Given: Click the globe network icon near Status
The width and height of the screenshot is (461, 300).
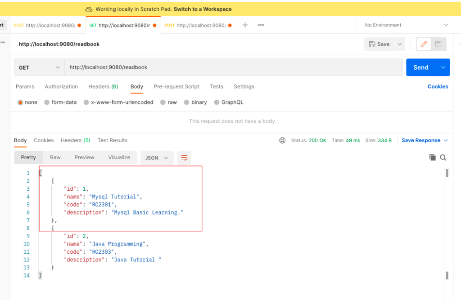Looking at the screenshot, I should (x=282, y=140).
